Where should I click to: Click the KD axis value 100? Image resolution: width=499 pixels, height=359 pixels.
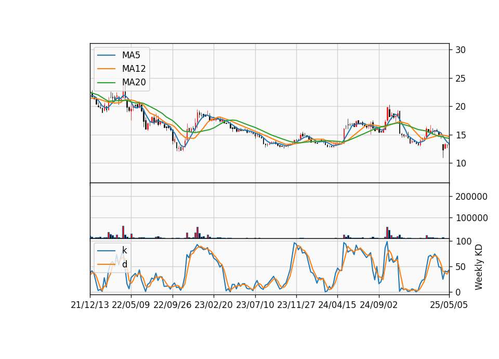464,241
